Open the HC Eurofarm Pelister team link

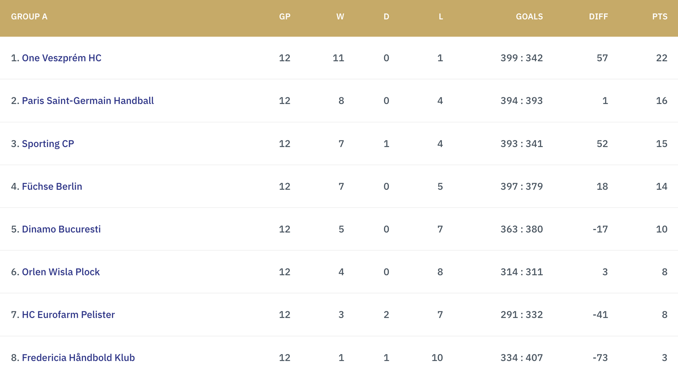(68, 315)
